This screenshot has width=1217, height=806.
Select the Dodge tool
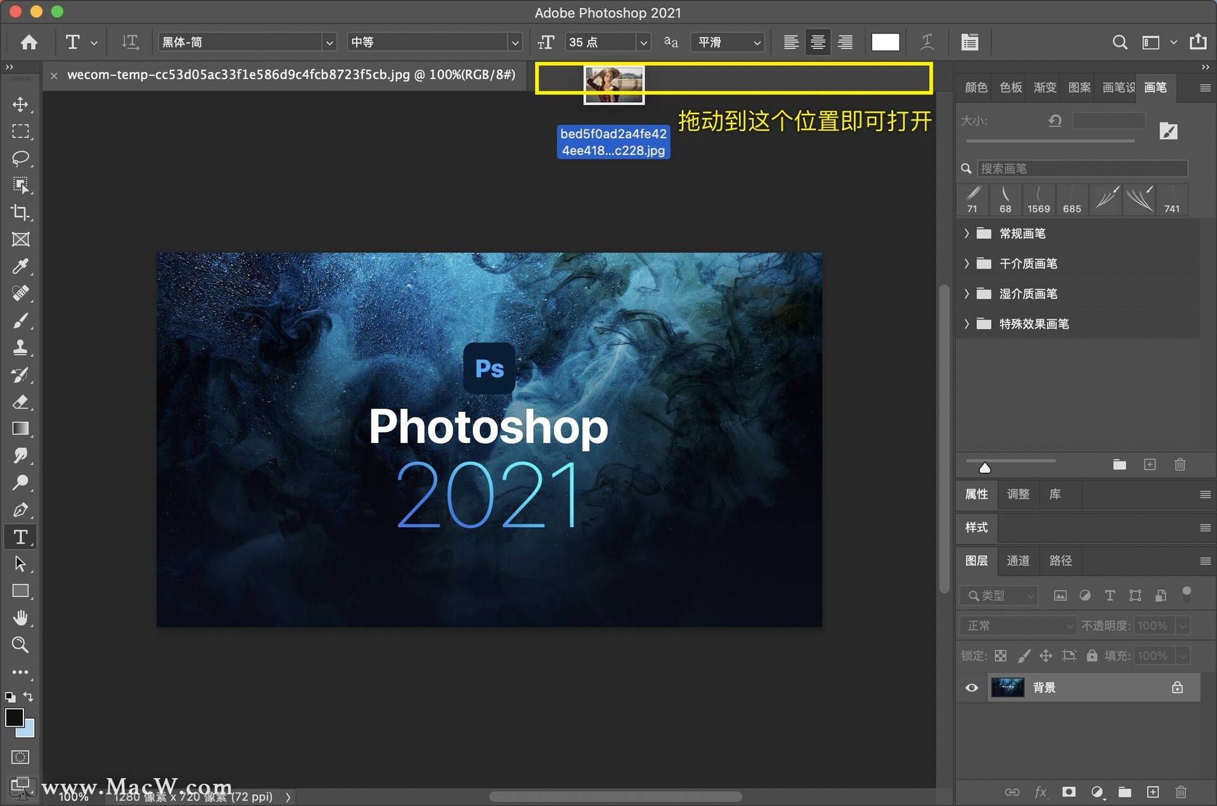[x=20, y=482]
